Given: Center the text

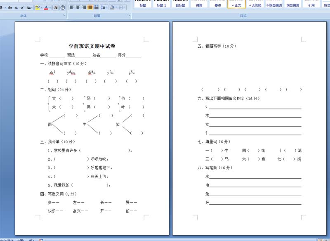Looking at the screenshot, I should click(x=78, y=7).
